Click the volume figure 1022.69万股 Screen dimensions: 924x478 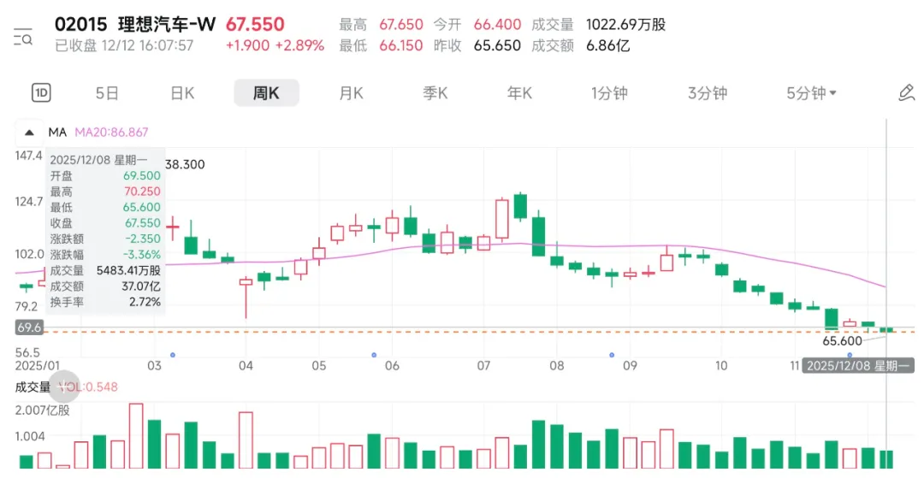click(625, 24)
